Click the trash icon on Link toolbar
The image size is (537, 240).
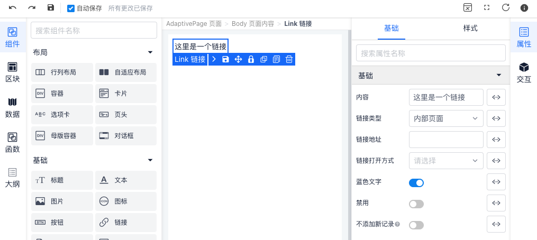point(289,59)
